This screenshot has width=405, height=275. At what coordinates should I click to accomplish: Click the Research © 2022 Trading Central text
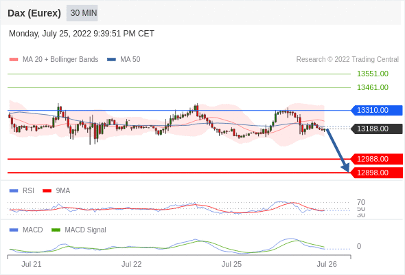pos(347,60)
